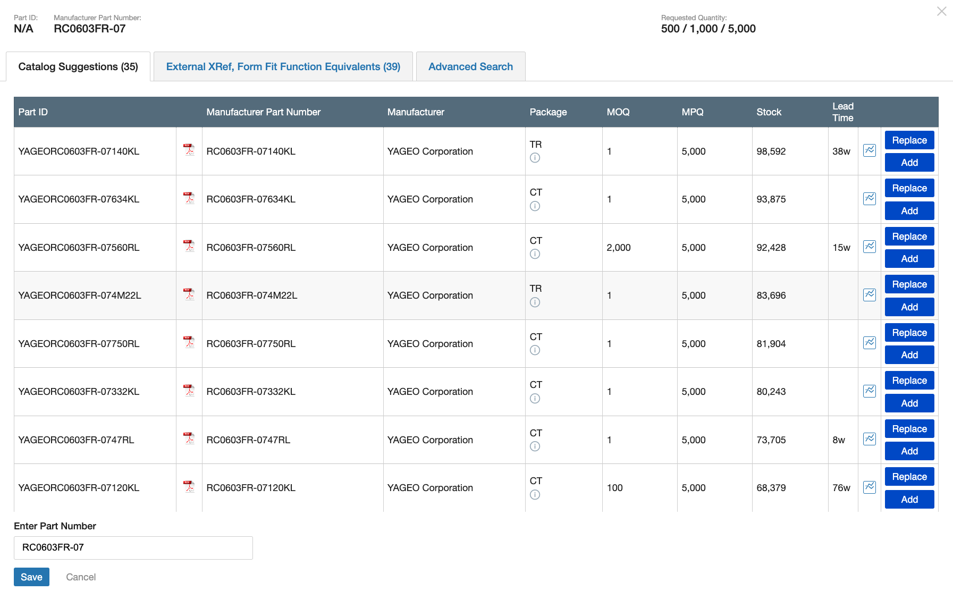Show package info for RC0603FR-07634KL
Image resolution: width=953 pixels, height=591 pixels.
pos(535,206)
